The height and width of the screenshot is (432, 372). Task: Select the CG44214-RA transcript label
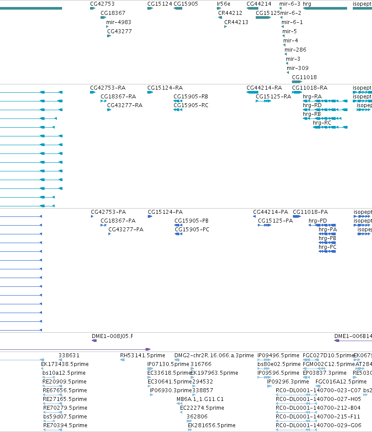(264, 87)
